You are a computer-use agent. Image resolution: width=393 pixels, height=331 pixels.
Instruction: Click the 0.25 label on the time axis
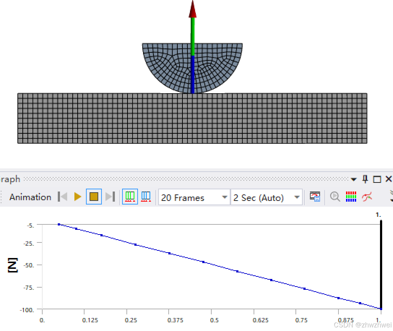131,320
